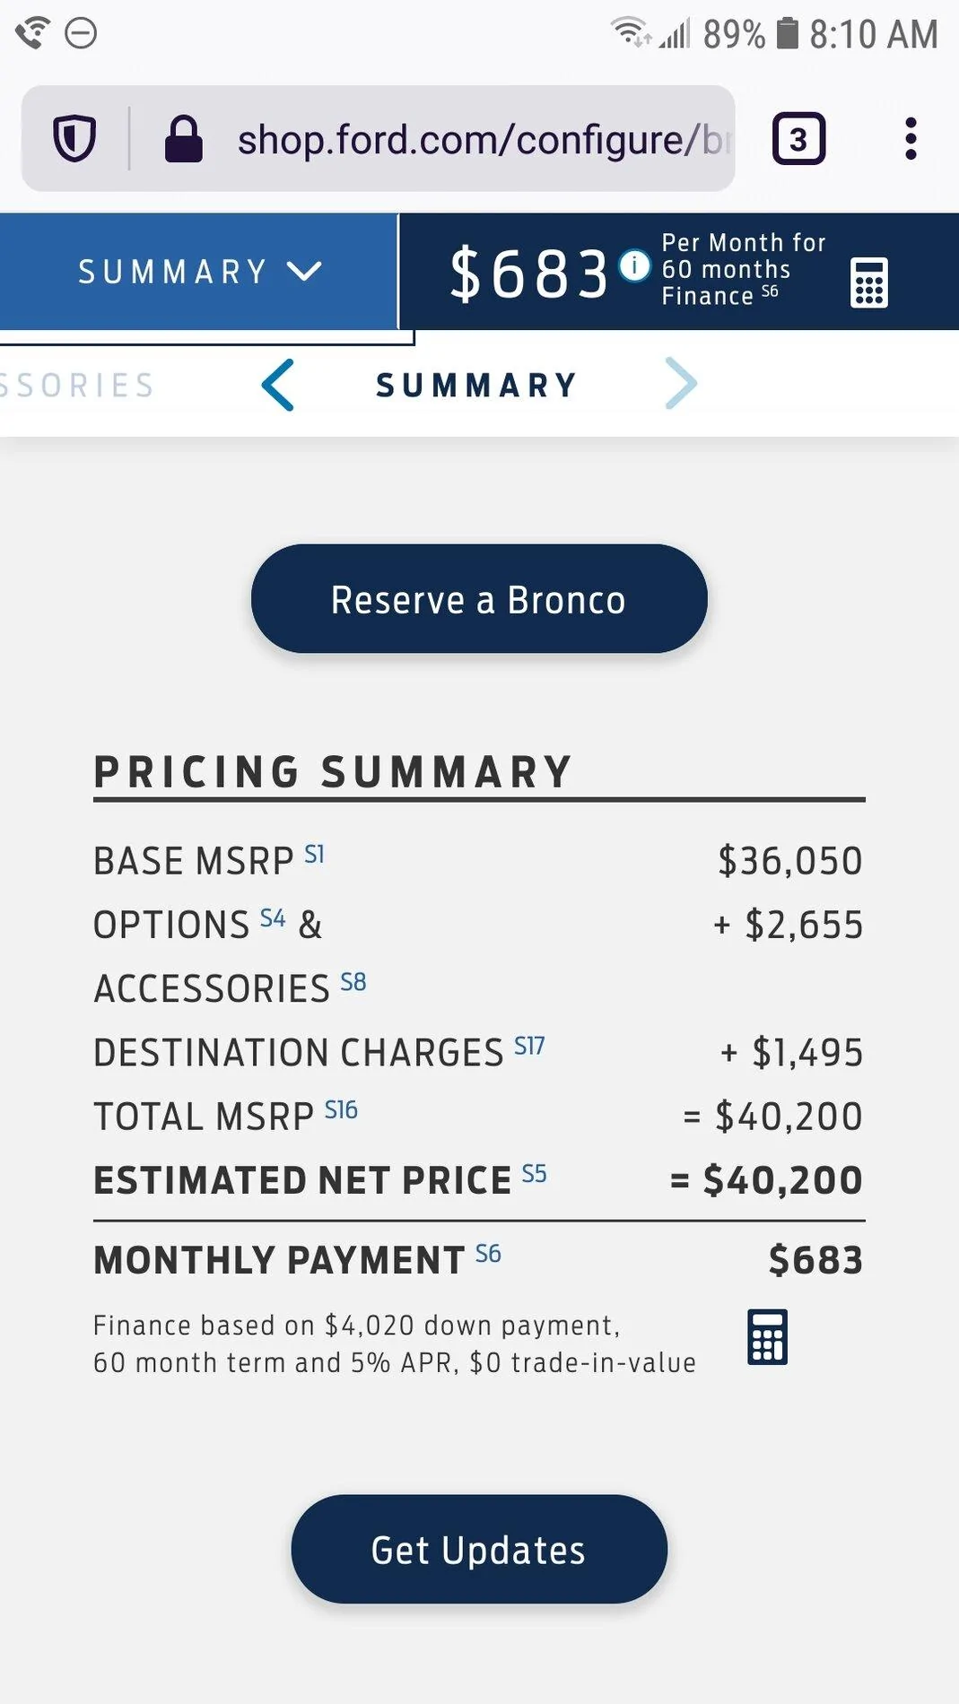Screen dimensions: 959x1704
Task: Tap the shield tracking protection icon
Action: click(74, 139)
